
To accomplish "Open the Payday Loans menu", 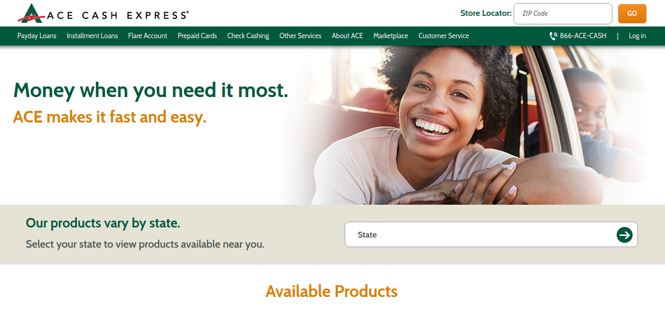I will (37, 36).
